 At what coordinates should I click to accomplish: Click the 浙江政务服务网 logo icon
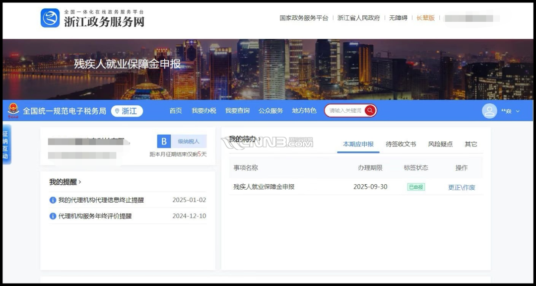point(50,18)
